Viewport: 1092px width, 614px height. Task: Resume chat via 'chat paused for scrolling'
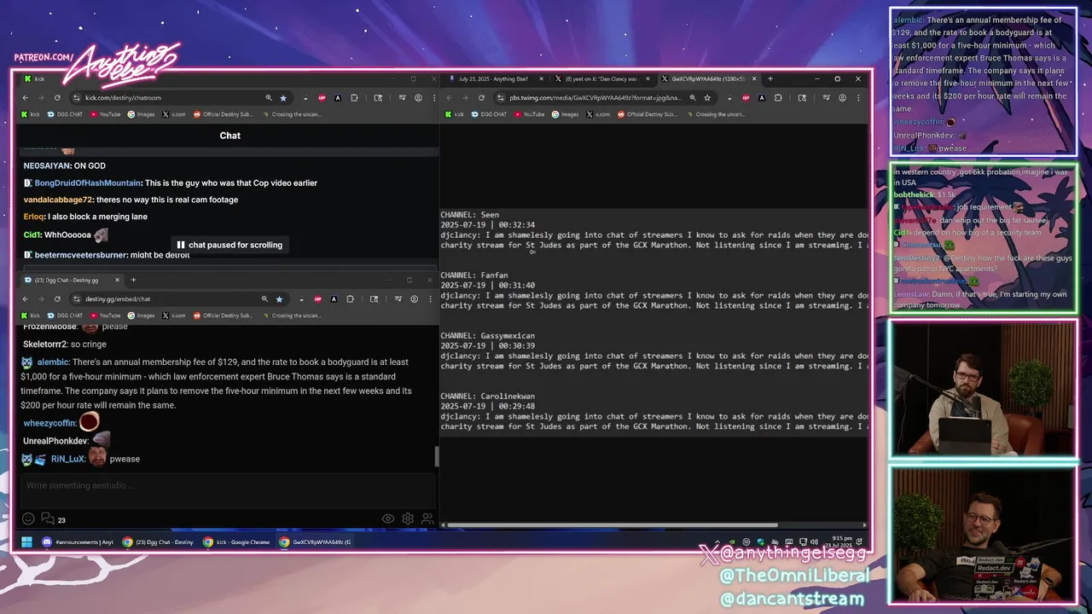point(229,245)
